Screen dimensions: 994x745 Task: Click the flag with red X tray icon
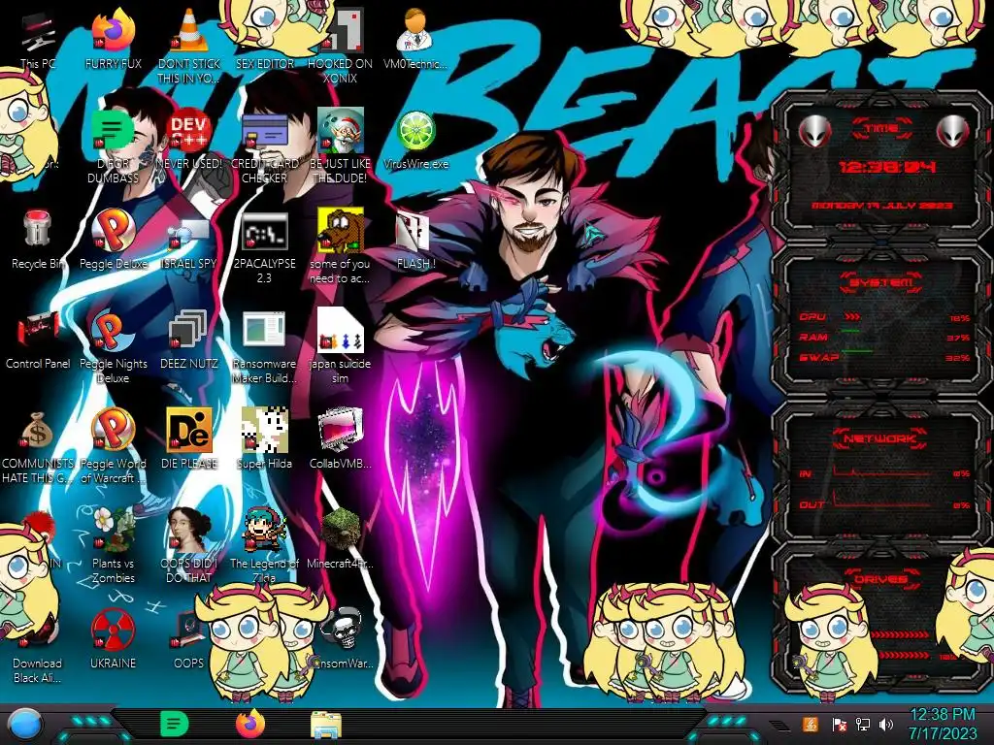[840, 725]
